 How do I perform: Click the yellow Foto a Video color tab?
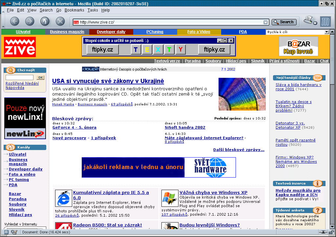coord(199,32)
